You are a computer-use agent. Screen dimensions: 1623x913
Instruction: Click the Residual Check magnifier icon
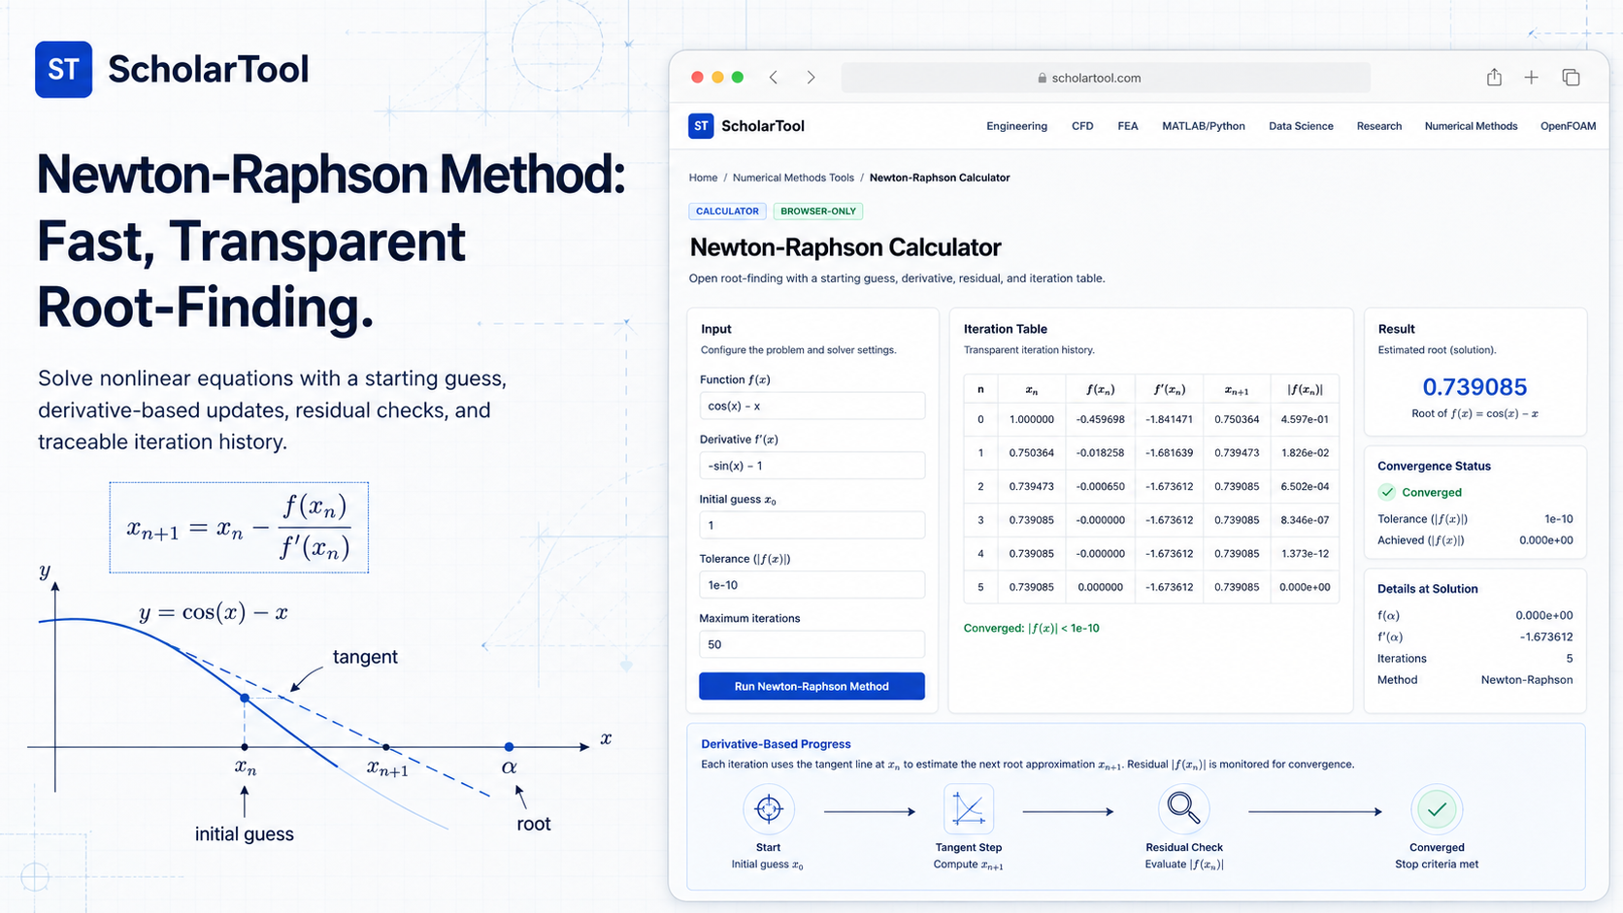1183,808
